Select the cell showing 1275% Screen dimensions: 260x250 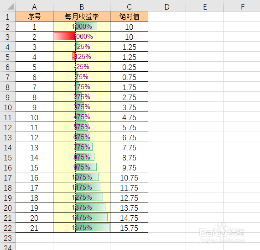(x=82, y=197)
